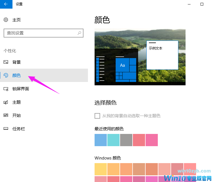The width and height of the screenshot is (213, 182).
Task: Click the 颜色 palette icon
Action: pyautogui.click(x=6, y=75)
